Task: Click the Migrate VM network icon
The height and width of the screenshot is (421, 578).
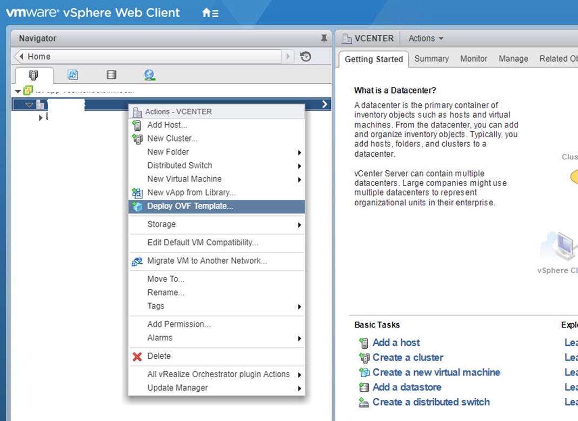Action: (137, 261)
